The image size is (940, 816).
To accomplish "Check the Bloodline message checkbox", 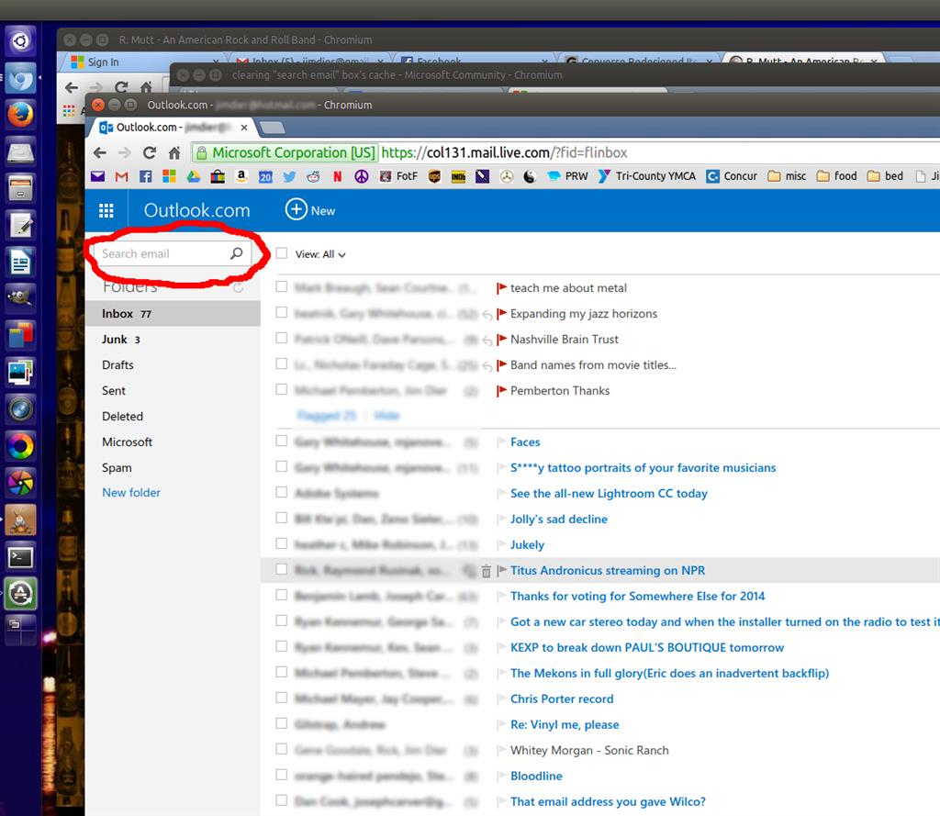I will [281, 775].
